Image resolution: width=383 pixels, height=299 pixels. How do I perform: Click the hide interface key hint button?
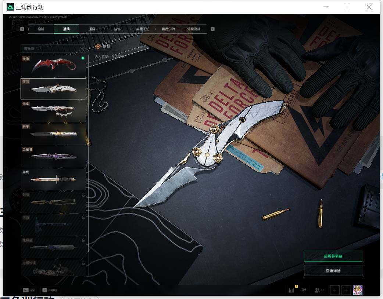pyautogui.click(x=50, y=290)
